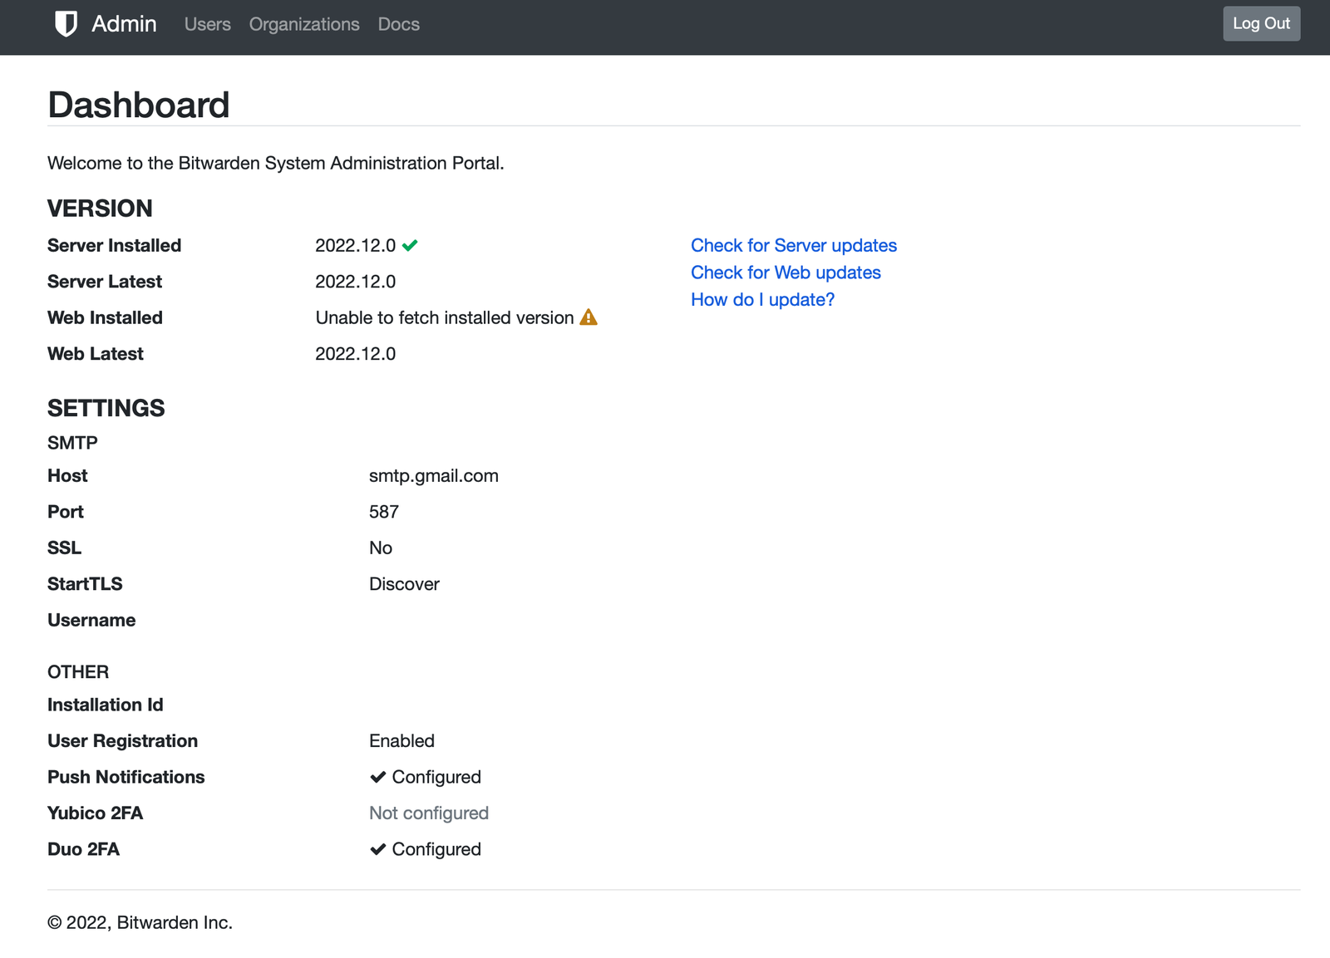Click Check for Server updates
Image resolution: width=1330 pixels, height=958 pixels.
(793, 245)
